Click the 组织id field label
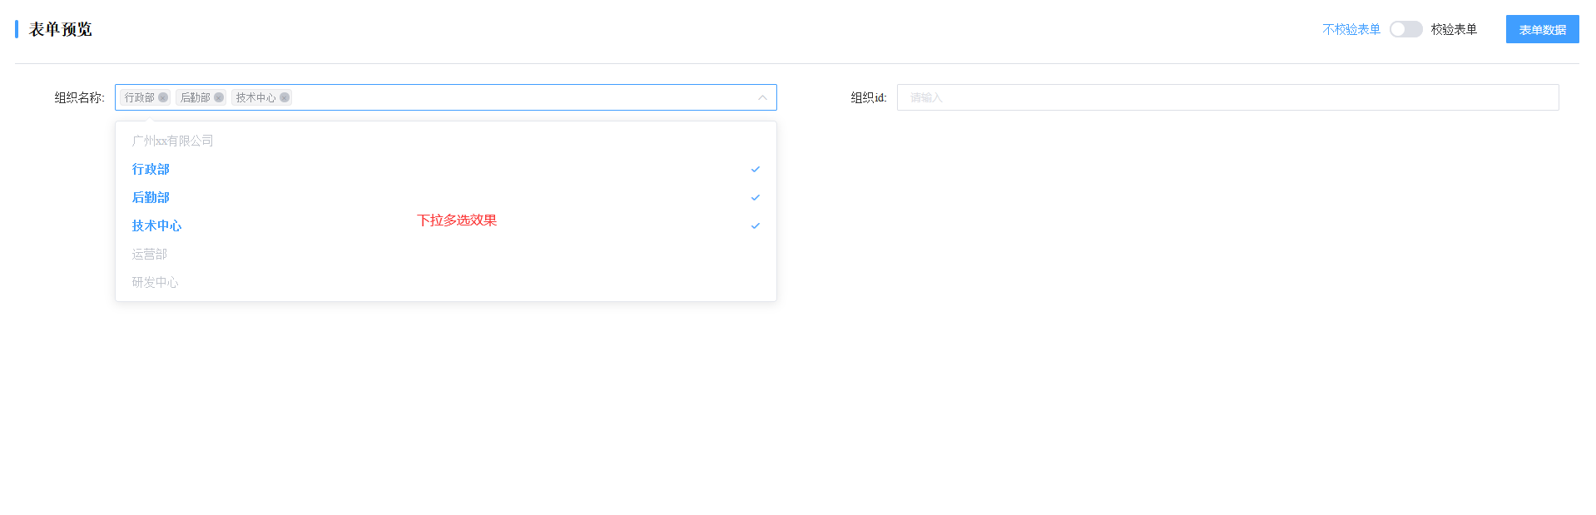The width and height of the screenshot is (1596, 515). pos(869,97)
